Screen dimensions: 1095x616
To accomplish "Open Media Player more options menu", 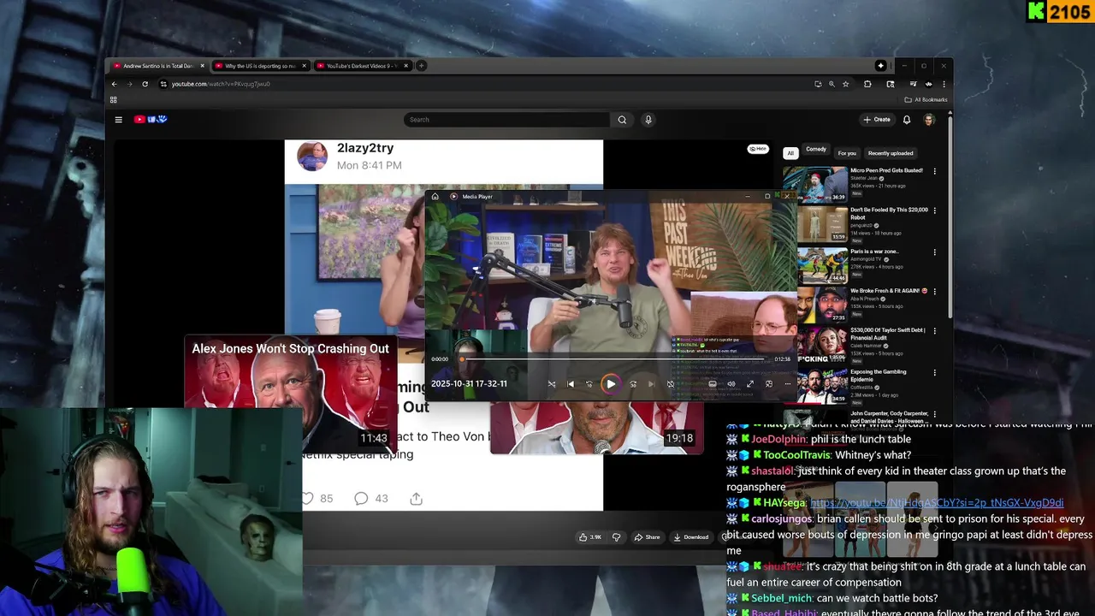I will pyautogui.click(x=788, y=384).
